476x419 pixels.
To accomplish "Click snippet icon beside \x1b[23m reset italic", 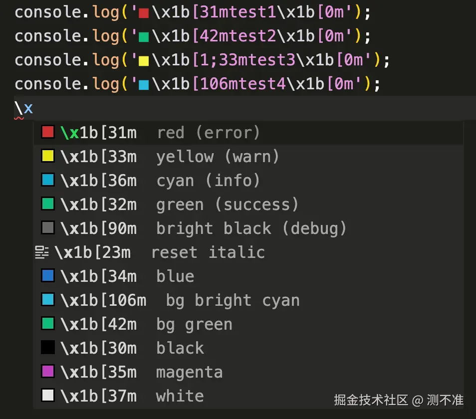I will coord(41,252).
